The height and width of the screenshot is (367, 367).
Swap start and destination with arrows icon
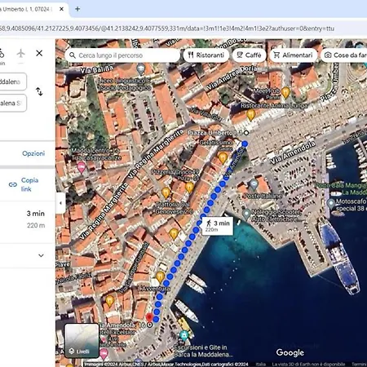[x=39, y=91]
